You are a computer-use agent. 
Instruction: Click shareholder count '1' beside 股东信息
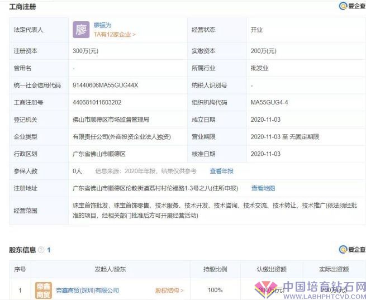pyautogui.click(x=49, y=250)
